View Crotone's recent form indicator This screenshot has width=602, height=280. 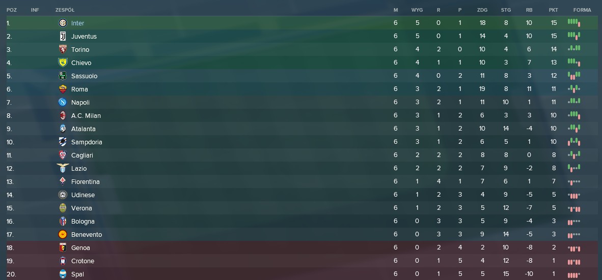(x=574, y=262)
